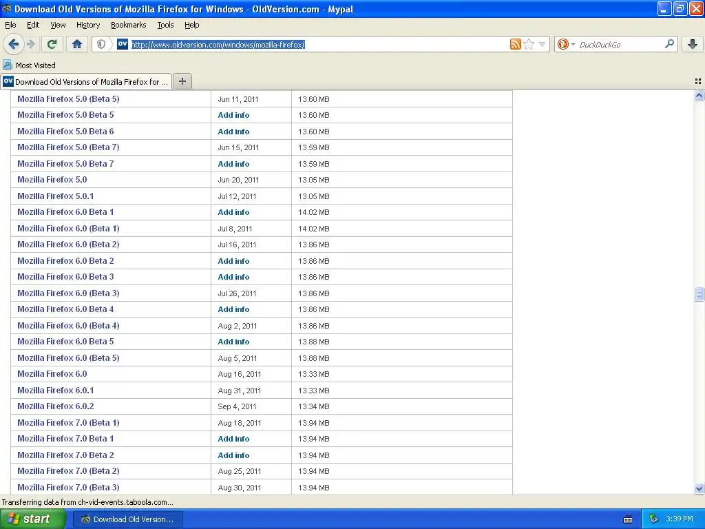Subscribe using the RSS feed icon
Viewport: 705px width, 529px height.
(x=515, y=44)
